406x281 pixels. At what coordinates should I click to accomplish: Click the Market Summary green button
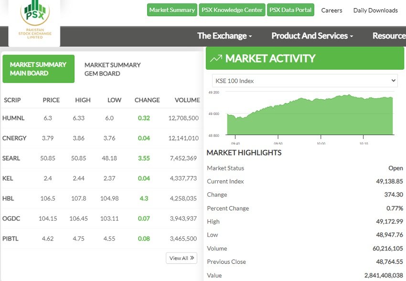pos(172,10)
